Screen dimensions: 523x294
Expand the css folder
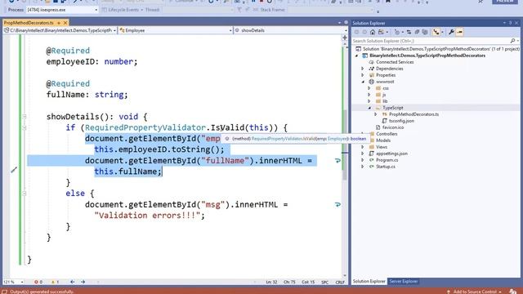[369, 88]
